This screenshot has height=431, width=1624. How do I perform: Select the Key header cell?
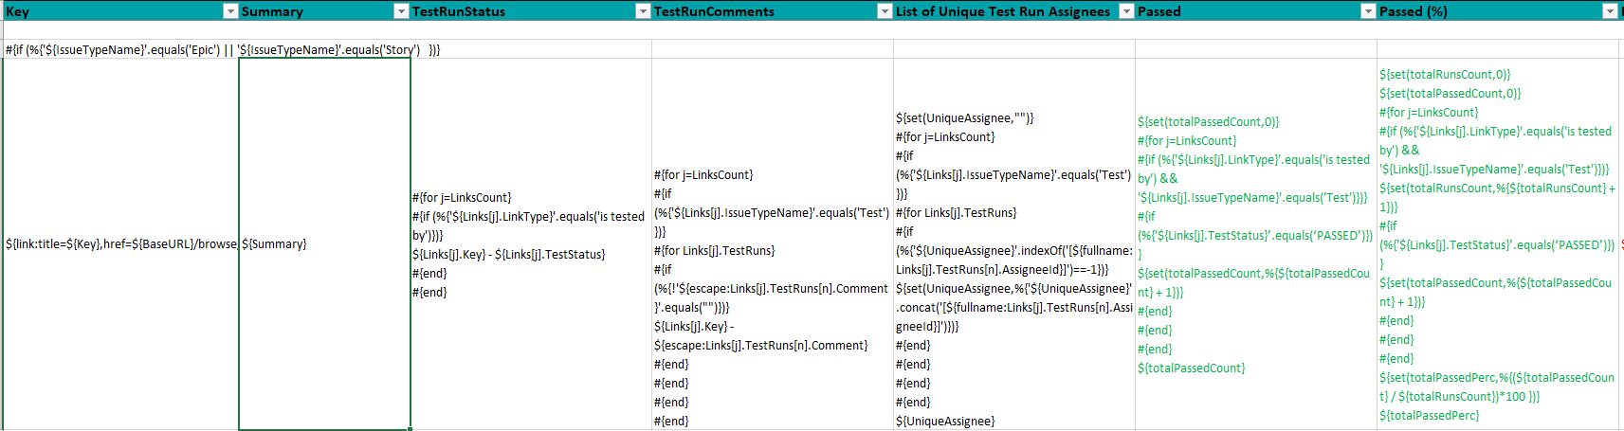tap(120, 11)
